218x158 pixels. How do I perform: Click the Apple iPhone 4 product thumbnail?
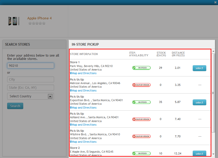click(x=14, y=21)
